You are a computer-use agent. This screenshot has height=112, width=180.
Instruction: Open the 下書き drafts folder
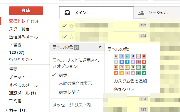(x=15, y=44)
